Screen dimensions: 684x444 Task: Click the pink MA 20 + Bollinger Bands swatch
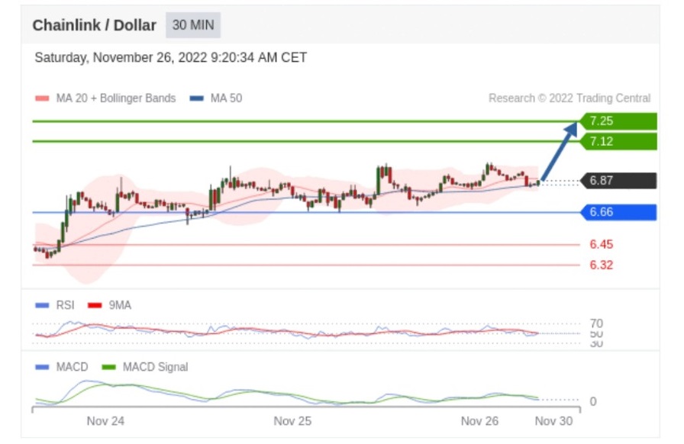(x=42, y=98)
